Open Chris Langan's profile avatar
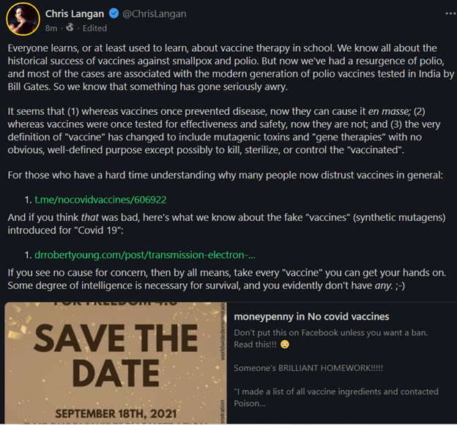This screenshot has height=425, width=457. click(23, 21)
